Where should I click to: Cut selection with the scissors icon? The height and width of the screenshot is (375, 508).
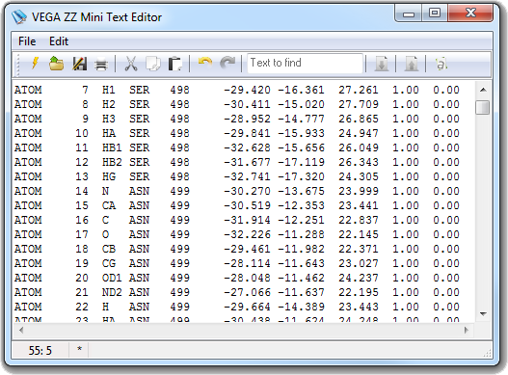coord(131,64)
